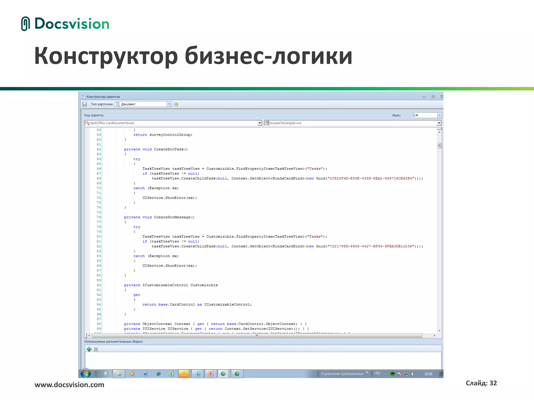Open Windows Explorer from the taskbar
Image resolution: width=534 pixels, height=400 pixels.
[x=119, y=374]
